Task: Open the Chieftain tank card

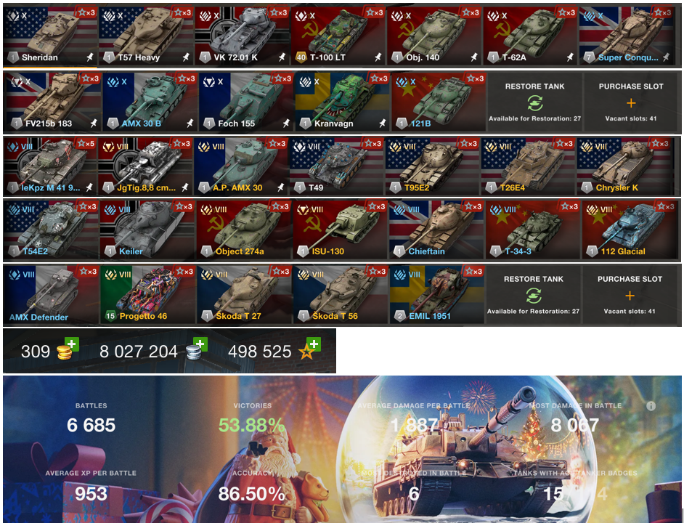Action: pos(436,230)
